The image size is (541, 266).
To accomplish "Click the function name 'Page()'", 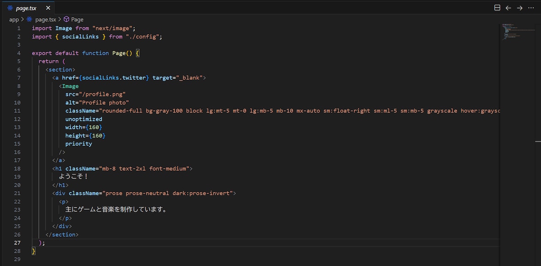I will (122, 53).
